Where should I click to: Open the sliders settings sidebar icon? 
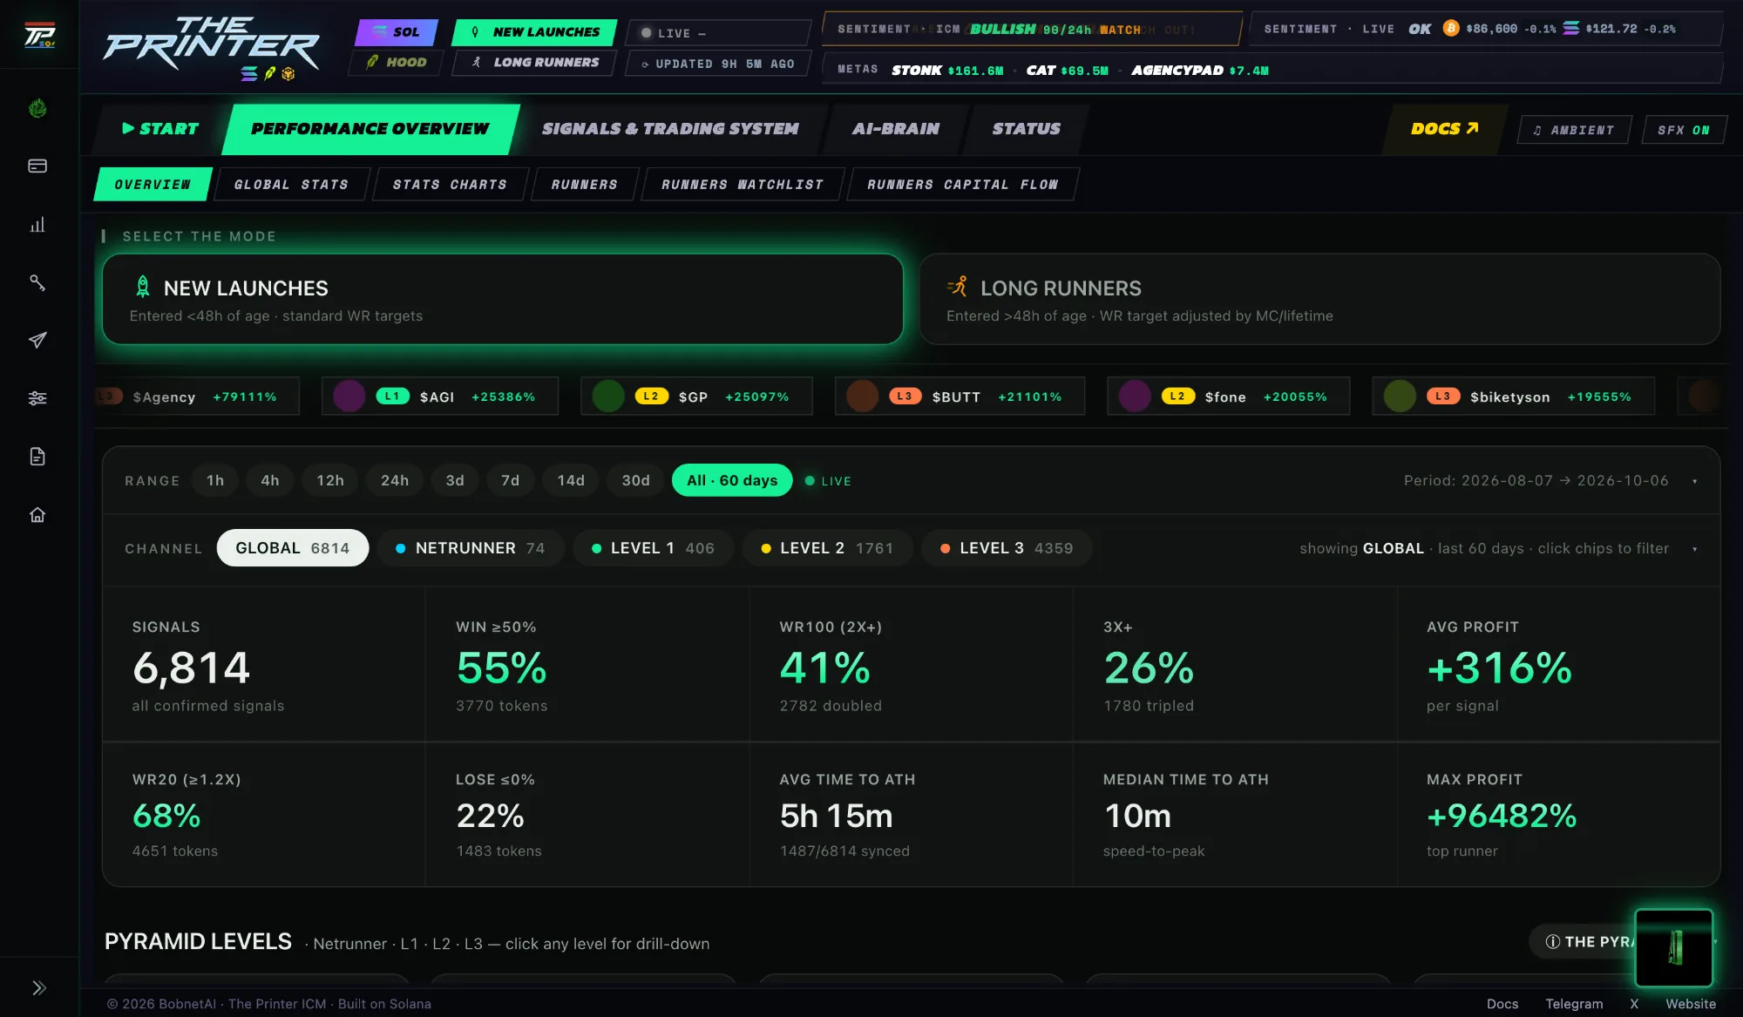(x=37, y=398)
